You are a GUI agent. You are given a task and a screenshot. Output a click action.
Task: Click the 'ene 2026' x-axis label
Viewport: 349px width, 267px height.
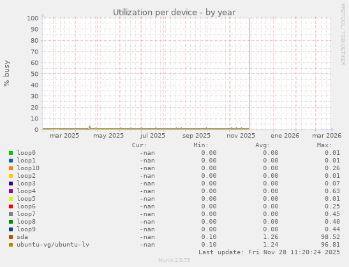coord(285,136)
